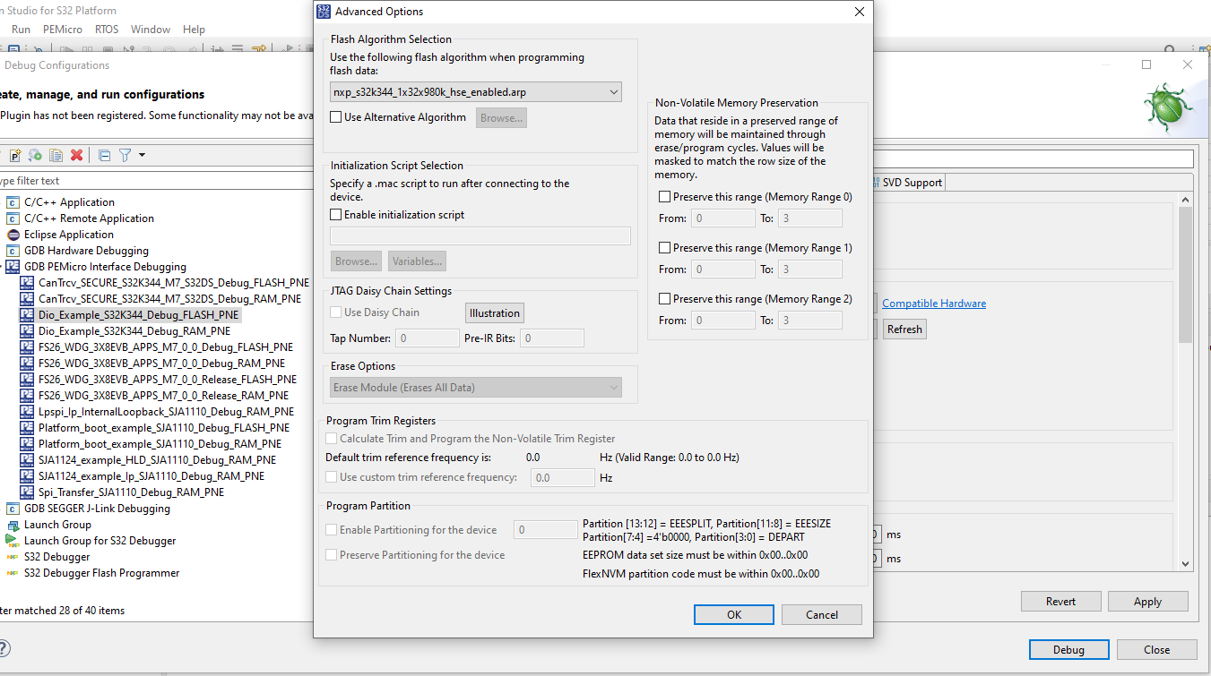Viewport: 1211px width, 676px height.
Task: Enable the Use Alternative Algorithm checkbox
Action: click(x=336, y=116)
